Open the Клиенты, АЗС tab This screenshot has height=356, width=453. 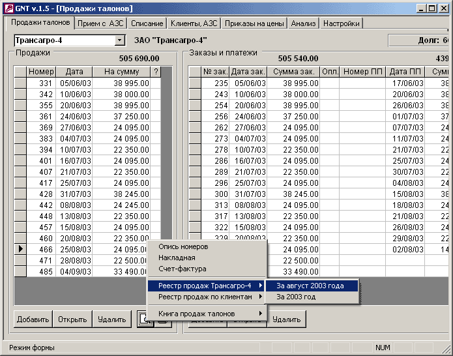[194, 23]
